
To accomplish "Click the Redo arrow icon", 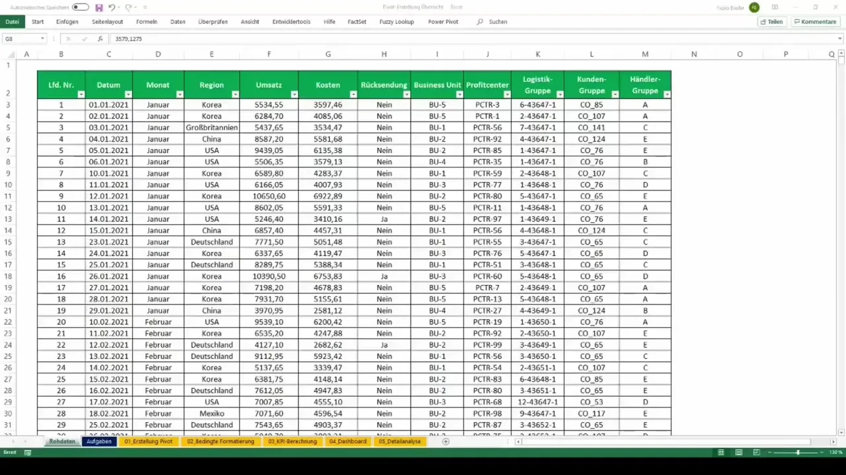I will [x=128, y=7].
